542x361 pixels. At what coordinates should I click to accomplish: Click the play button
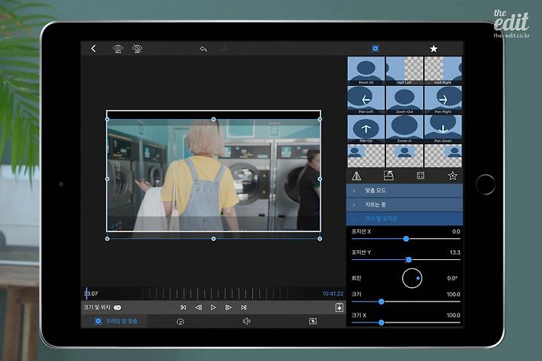(213, 307)
